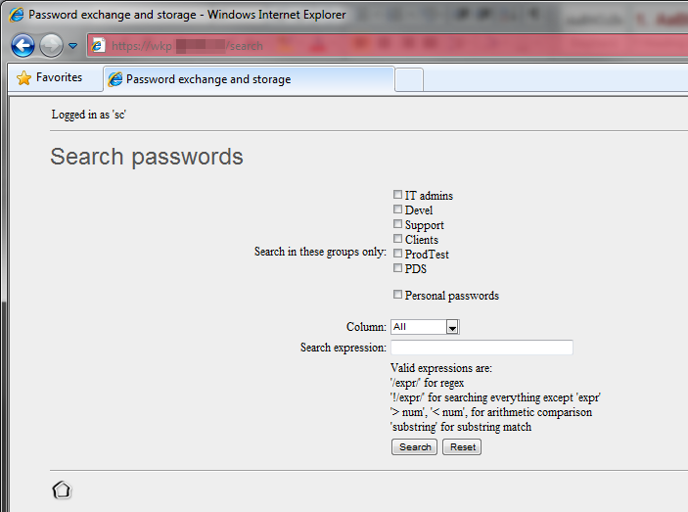Click the page icon in address bar

tap(98, 45)
